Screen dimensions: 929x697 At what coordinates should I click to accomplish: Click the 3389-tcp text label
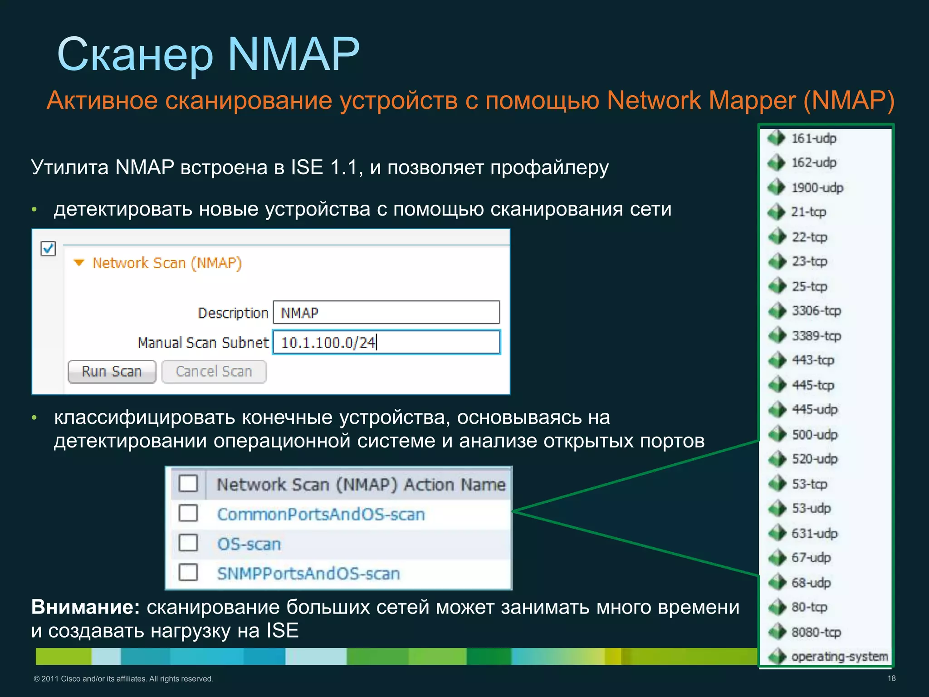pos(817,336)
